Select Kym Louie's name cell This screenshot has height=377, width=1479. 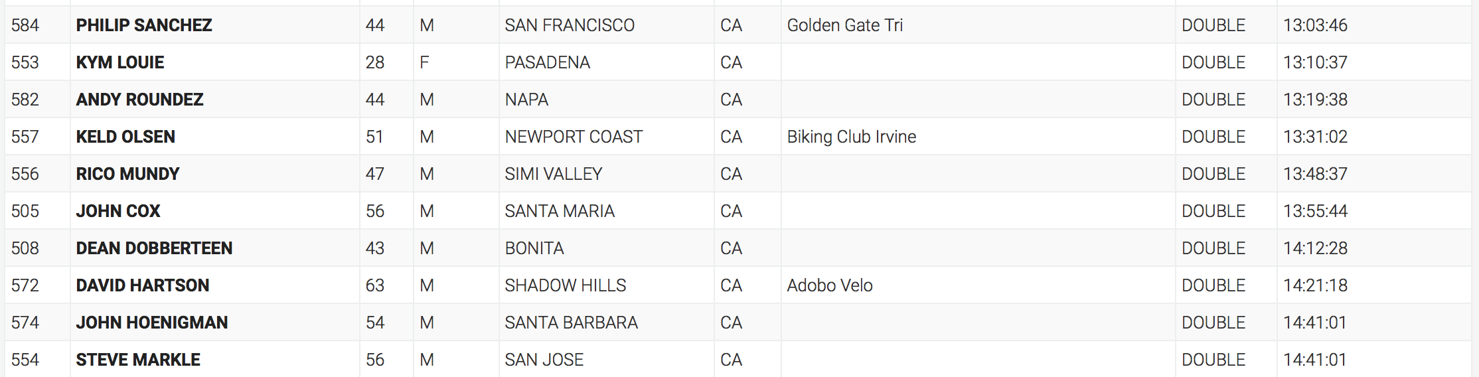coord(120,62)
